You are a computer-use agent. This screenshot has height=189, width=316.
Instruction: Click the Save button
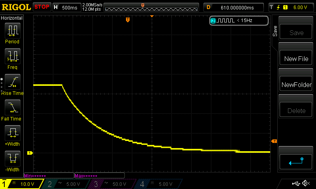tap(296, 32)
